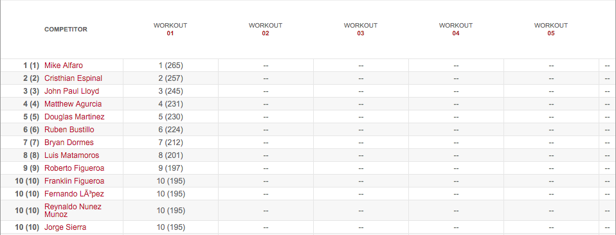Viewport: 616px width, 235px height.
Task: Open Jorge Sierra competitor link
Action: (x=65, y=227)
